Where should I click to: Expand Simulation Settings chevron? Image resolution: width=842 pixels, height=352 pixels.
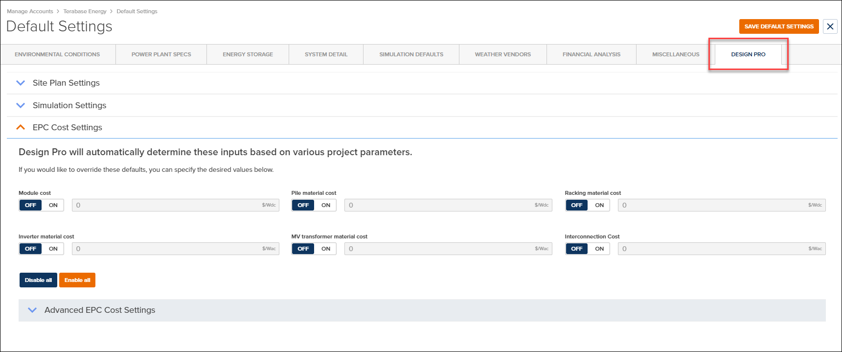coord(21,105)
